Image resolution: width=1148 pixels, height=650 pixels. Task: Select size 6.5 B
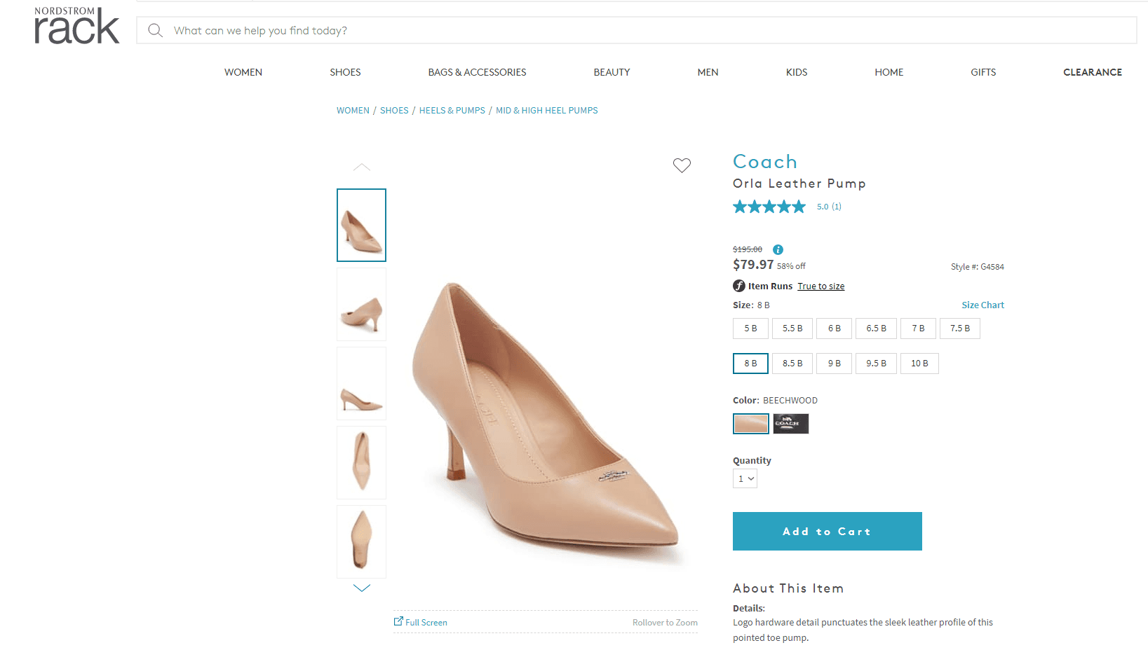(876, 328)
